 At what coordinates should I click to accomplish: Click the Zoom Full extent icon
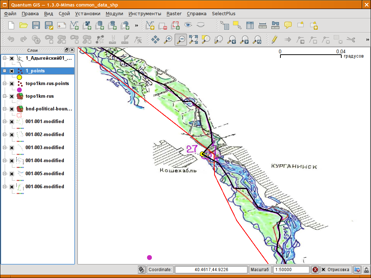[x=193, y=39]
